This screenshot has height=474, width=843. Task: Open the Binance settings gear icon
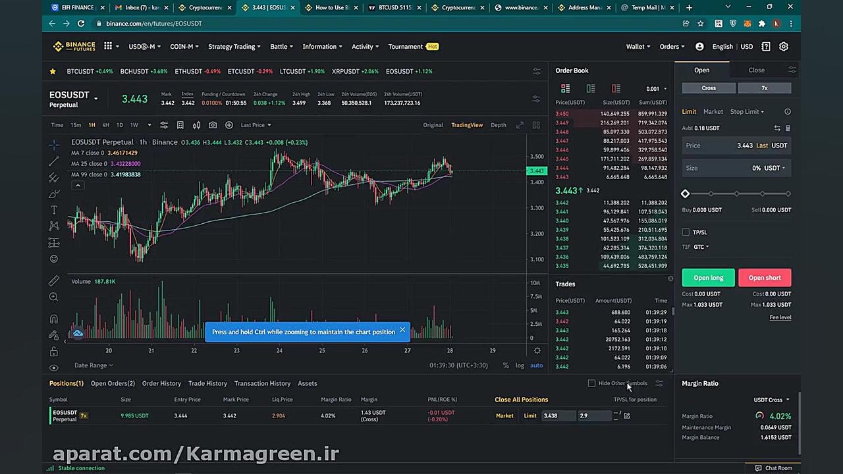click(784, 47)
